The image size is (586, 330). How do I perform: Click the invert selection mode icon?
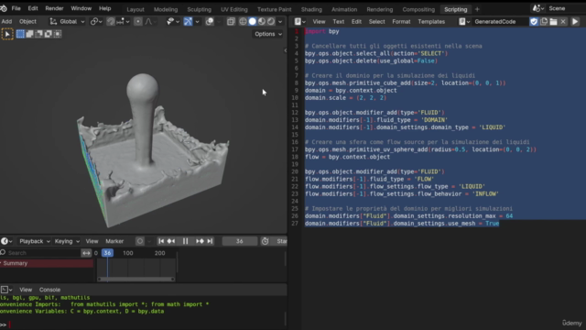[49, 34]
